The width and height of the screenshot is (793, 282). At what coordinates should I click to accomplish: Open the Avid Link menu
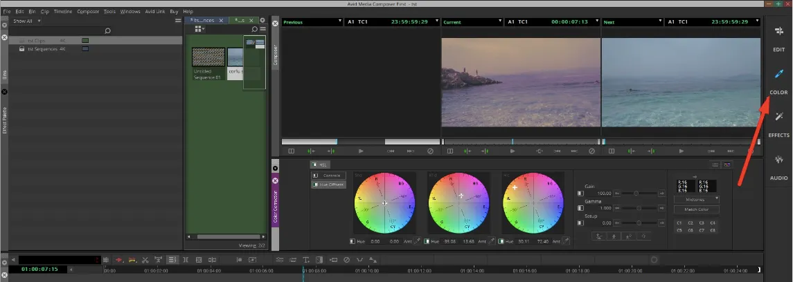click(x=155, y=11)
